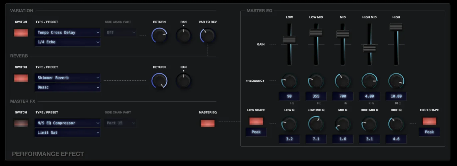
Task: Toggle the Variation effect switch
Action: [21, 33]
